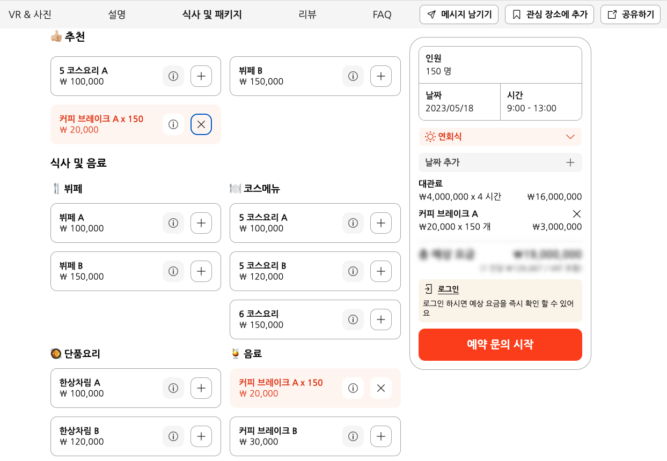Image resolution: width=667 pixels, height=461 pixels.
Task: Show info for 6 코스요리
Action: click(x=353, y=319)
